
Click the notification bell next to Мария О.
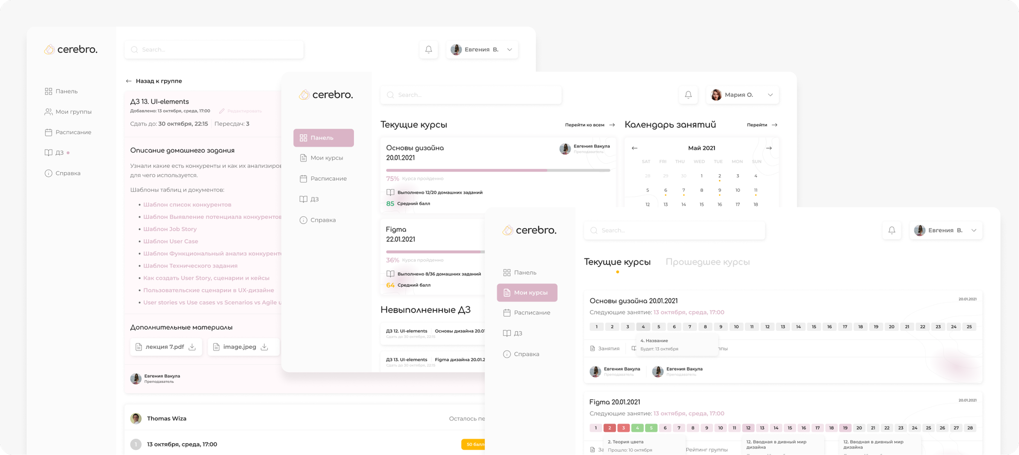(x=688, y=95)
